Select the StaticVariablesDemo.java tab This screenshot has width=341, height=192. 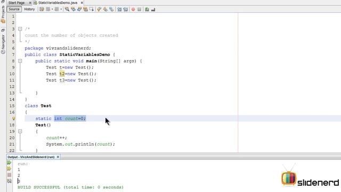click(58, 3)
